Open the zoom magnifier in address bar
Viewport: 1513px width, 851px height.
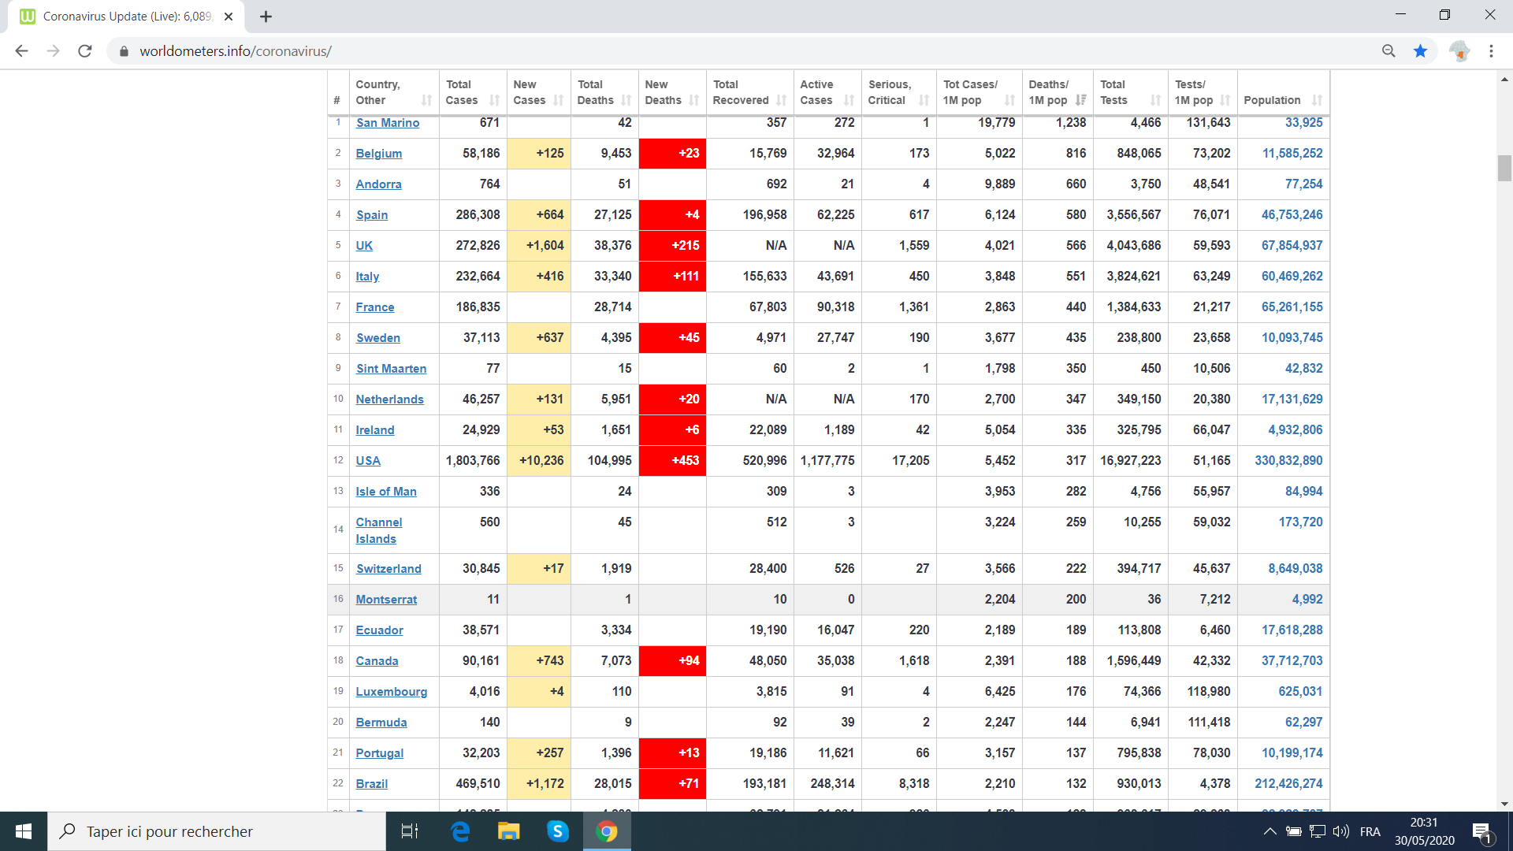coord(1388,51)
